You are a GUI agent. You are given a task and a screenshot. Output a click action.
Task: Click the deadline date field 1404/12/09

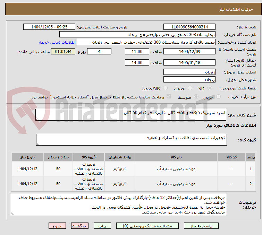click(x=189, y=51)
